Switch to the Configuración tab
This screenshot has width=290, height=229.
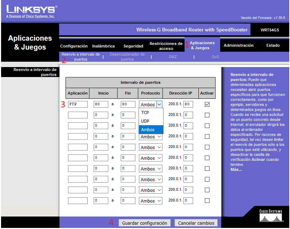[74, 46]
